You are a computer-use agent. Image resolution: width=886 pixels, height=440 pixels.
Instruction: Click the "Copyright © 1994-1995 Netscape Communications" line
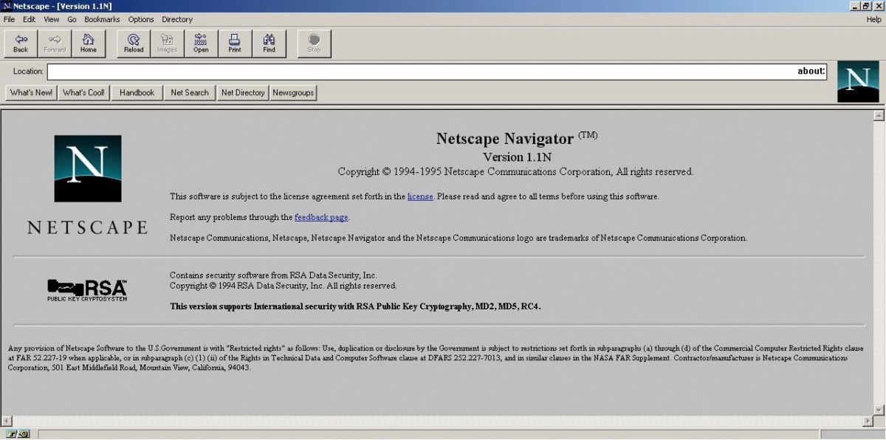pyautogui.click(x=515, y=171)
